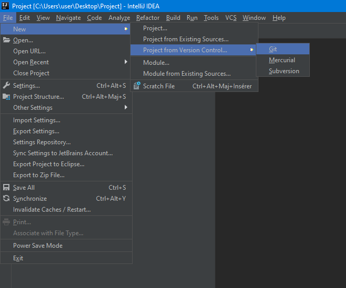Open the VCS menu
Image resolution: width=346 pixels, height=288 pixels.
point(231,18)
